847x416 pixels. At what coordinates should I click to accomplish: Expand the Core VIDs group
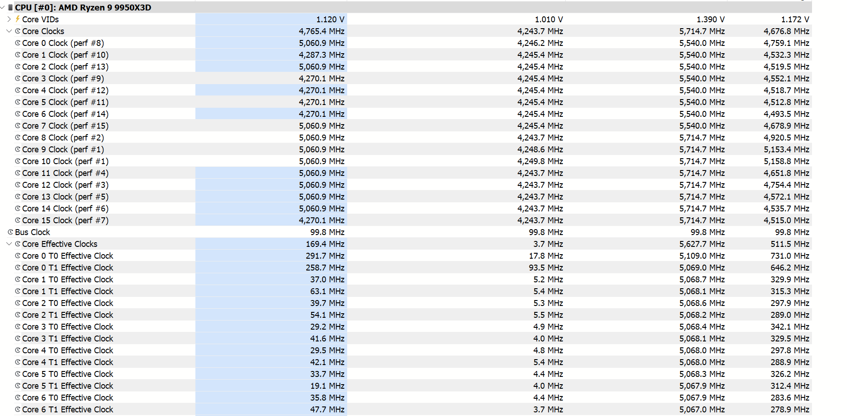[x=9, y=19]
